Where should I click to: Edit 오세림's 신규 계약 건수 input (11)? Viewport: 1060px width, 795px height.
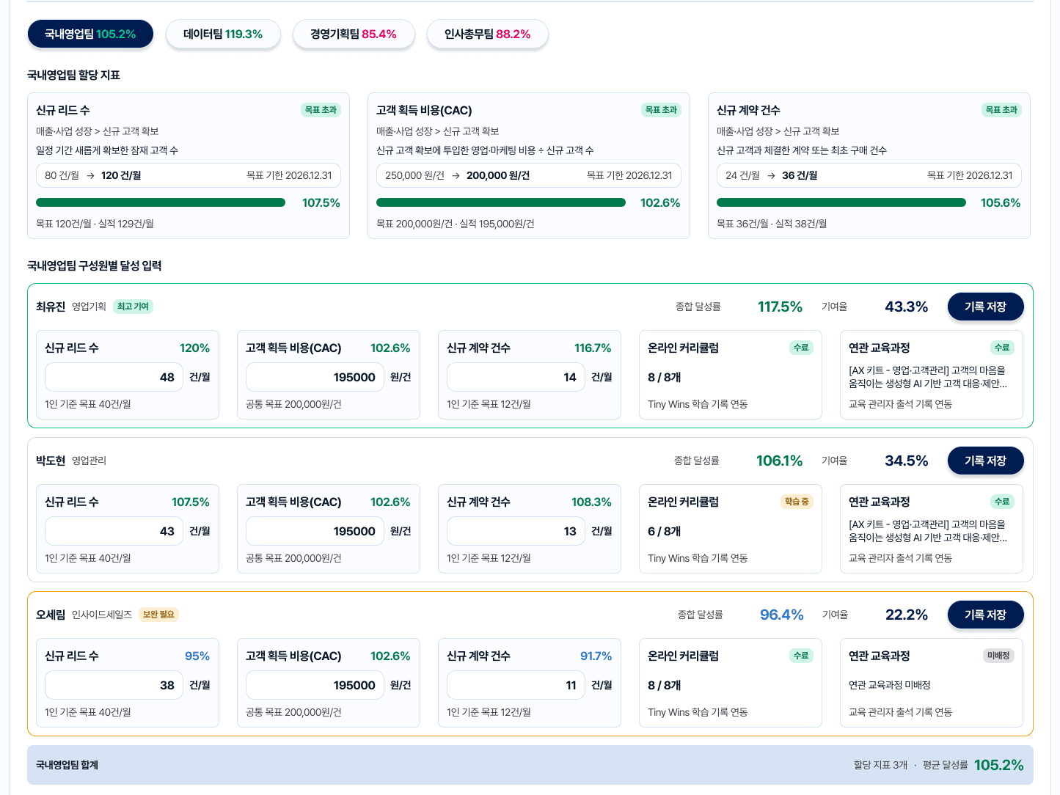coord(516,685)
